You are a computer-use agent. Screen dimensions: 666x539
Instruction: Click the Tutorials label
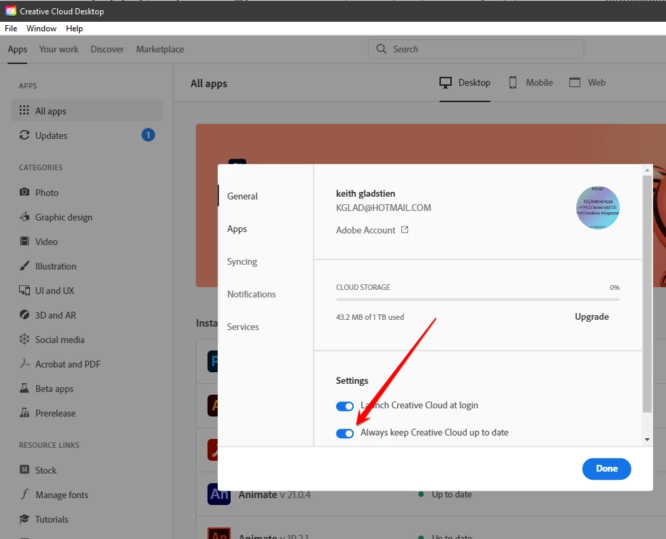pos(52,519)
